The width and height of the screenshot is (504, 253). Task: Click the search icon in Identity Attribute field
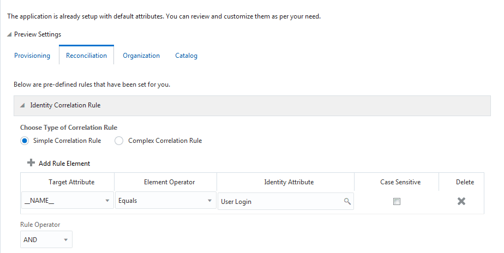[347, 201]
